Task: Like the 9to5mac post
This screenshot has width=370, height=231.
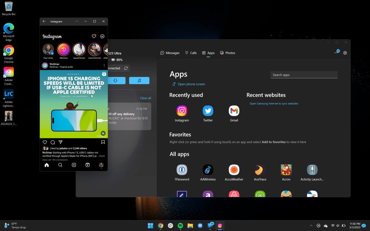Action: click(45, 142)
